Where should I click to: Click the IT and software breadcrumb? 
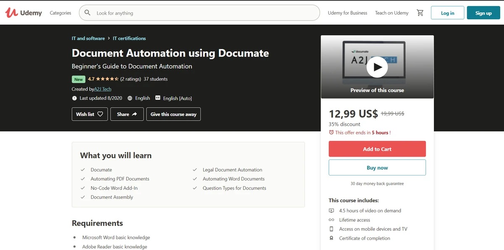point(88,39)
